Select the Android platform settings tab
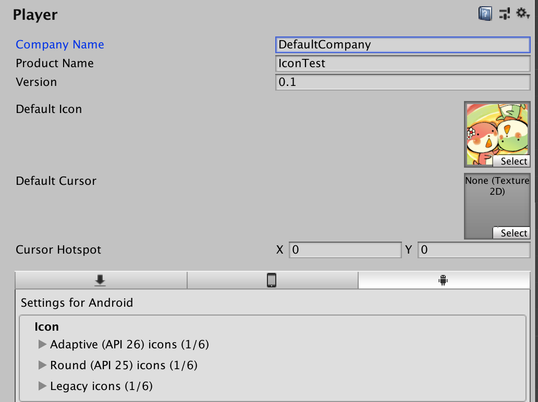The height and width of the screenshot is (402, 538). pyautogui.click(x=444, y=280)
